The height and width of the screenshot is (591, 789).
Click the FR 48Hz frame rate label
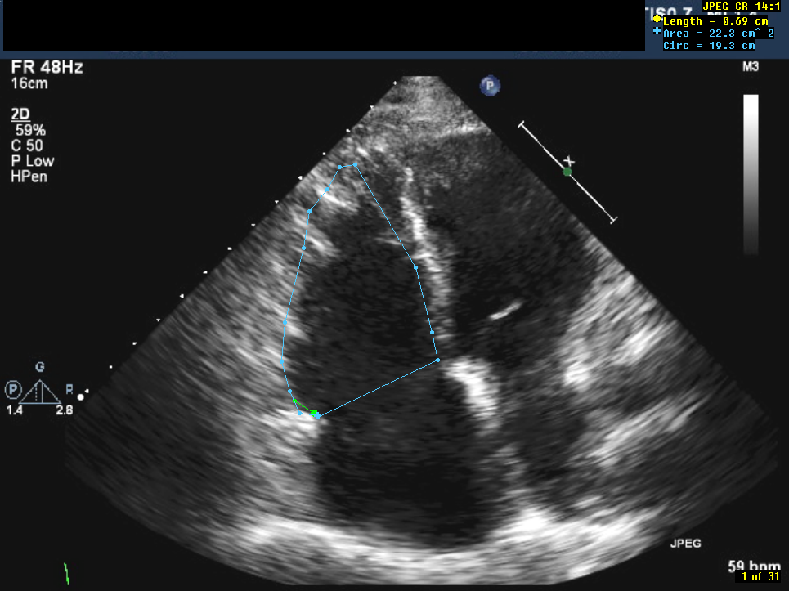click(x=47, y=68)
